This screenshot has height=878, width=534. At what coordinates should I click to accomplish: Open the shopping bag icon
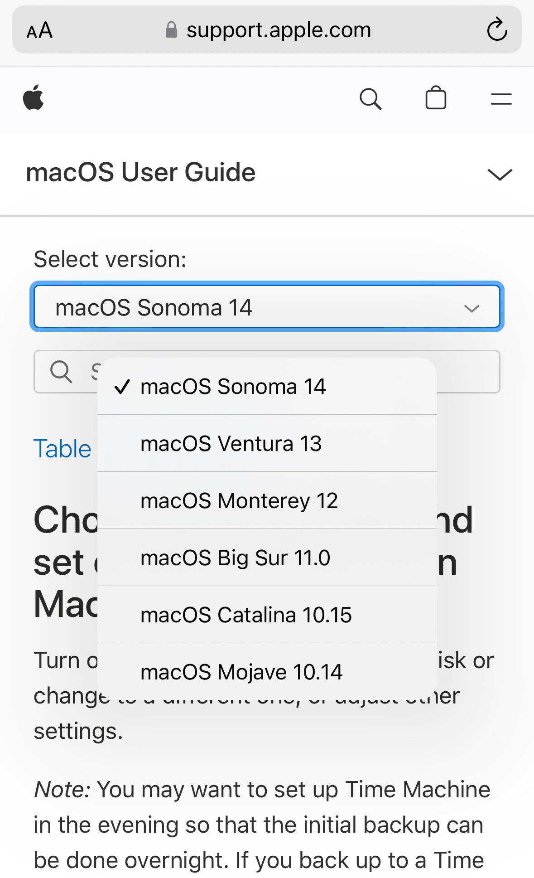coord(436,98)
